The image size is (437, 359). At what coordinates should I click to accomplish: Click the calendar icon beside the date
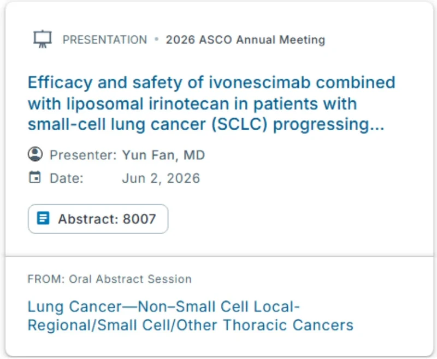(36, 177)
